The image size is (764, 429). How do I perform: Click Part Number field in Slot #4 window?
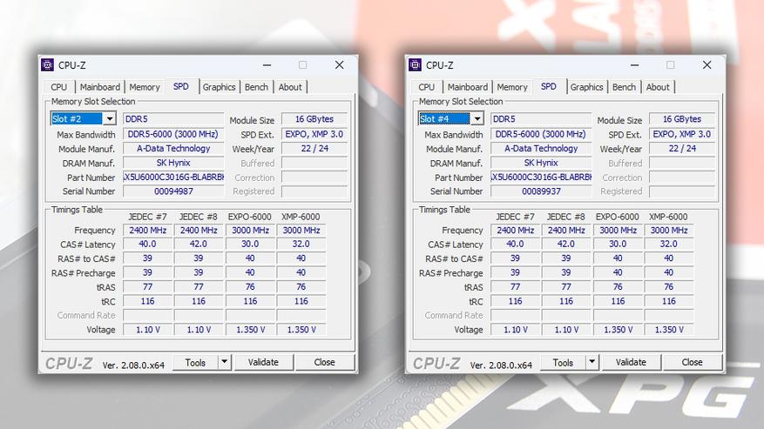pos(541,178)
